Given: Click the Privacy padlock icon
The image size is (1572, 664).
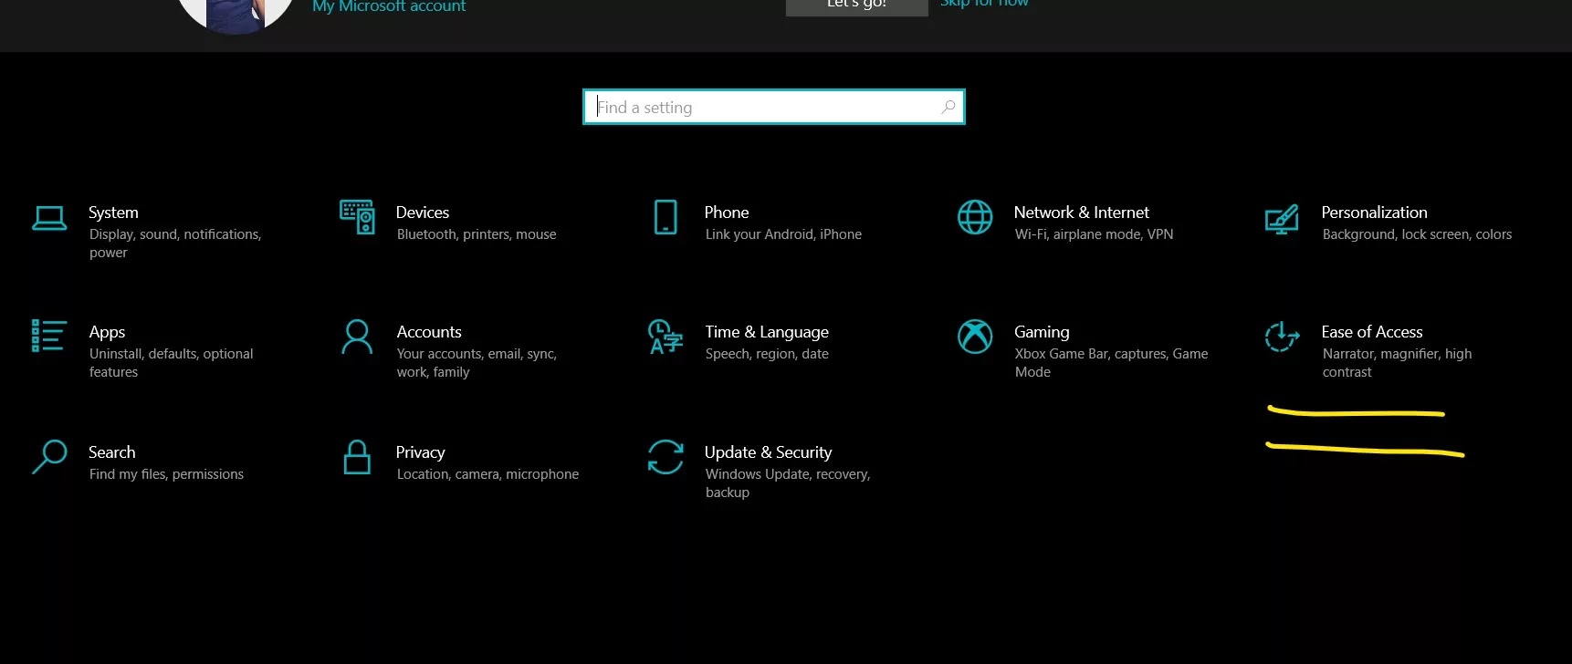Looking at the screenshot, I should (x=357, y=457).
